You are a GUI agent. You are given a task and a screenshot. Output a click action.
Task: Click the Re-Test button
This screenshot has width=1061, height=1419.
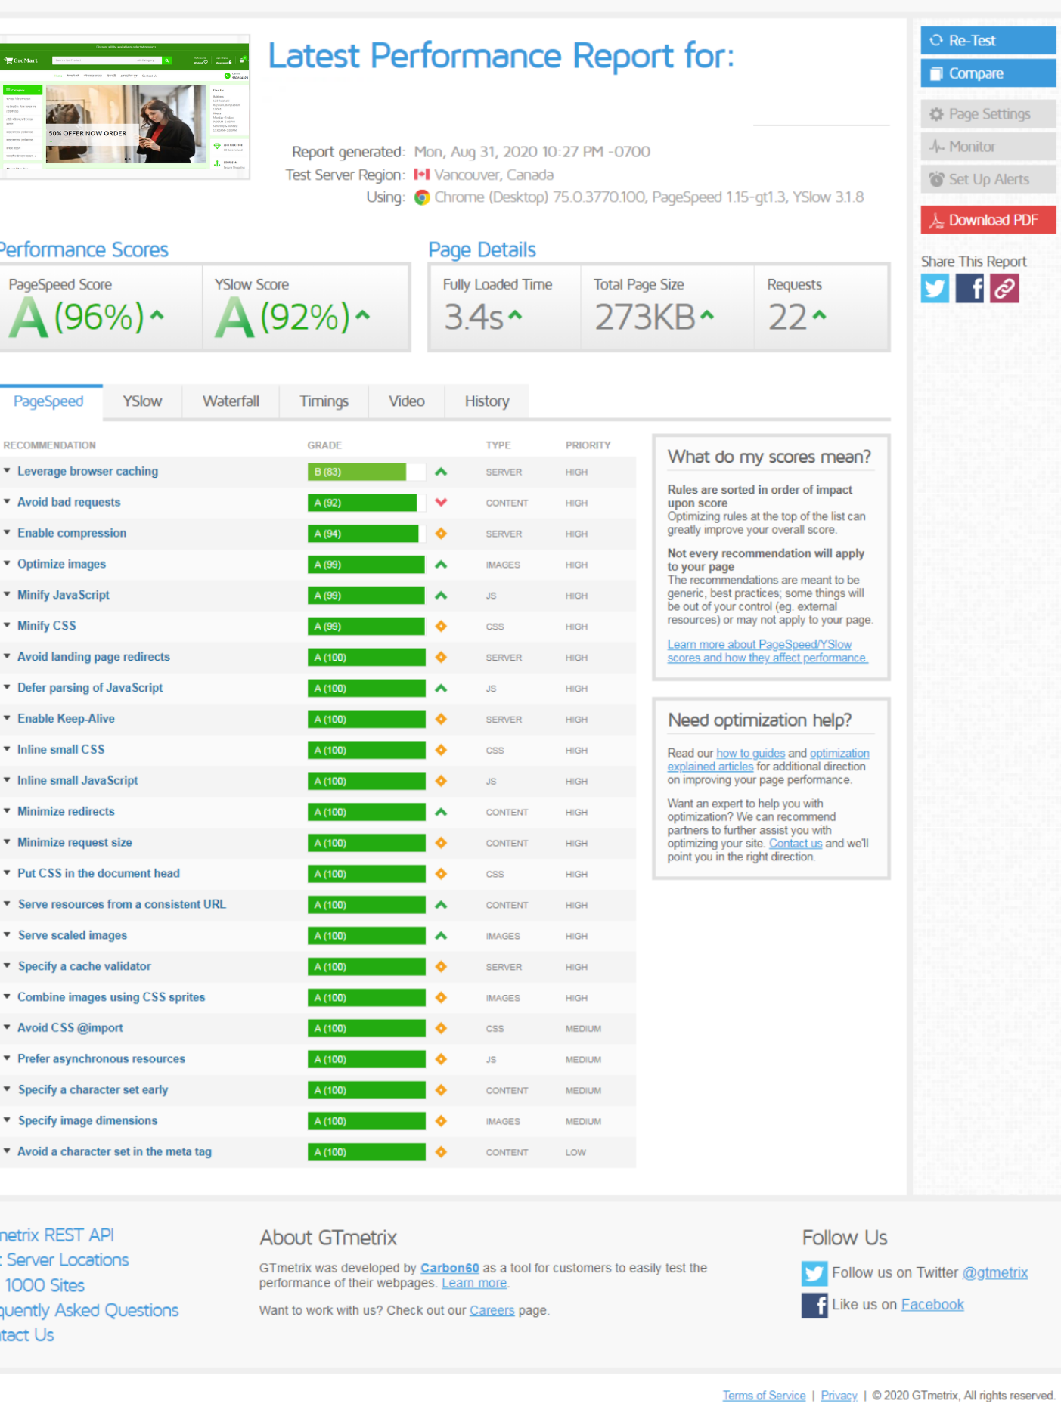(988, 41)
